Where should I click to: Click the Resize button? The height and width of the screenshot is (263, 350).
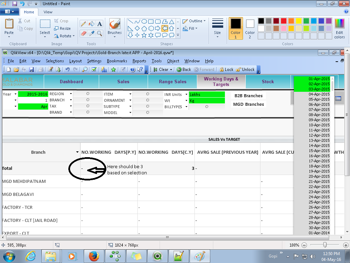63,28
